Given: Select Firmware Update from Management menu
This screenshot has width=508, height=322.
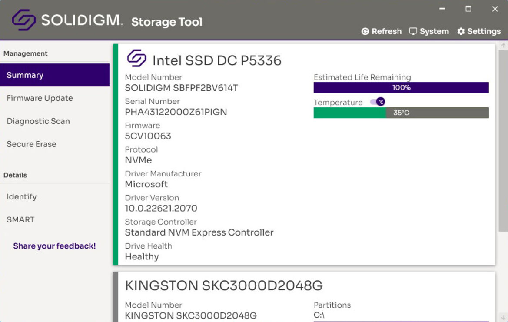Looking at the screenshot, I should click(40, 98).
